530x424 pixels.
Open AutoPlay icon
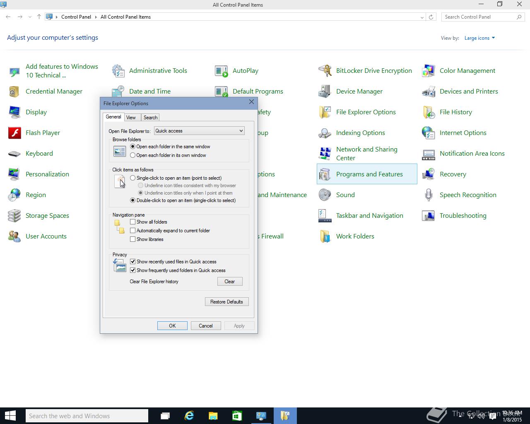pyautogui.click(x=222, y=71)
